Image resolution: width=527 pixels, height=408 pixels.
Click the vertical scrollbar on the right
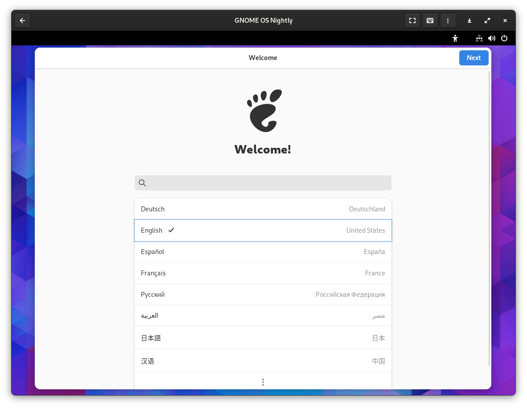[490, 218]
